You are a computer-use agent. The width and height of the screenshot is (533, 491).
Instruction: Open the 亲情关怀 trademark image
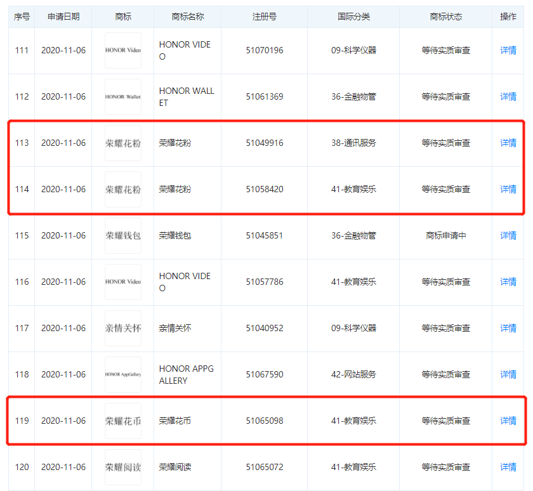point(123,329)
